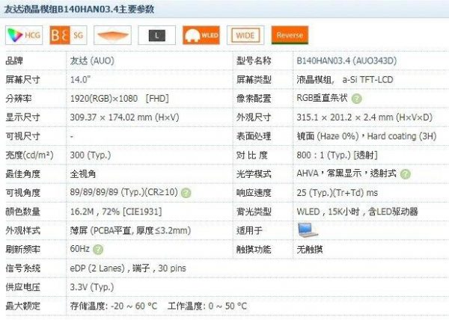The image size is (449, 320).
Task: Select the screen size value 14.0"
Action: (81, 79)
